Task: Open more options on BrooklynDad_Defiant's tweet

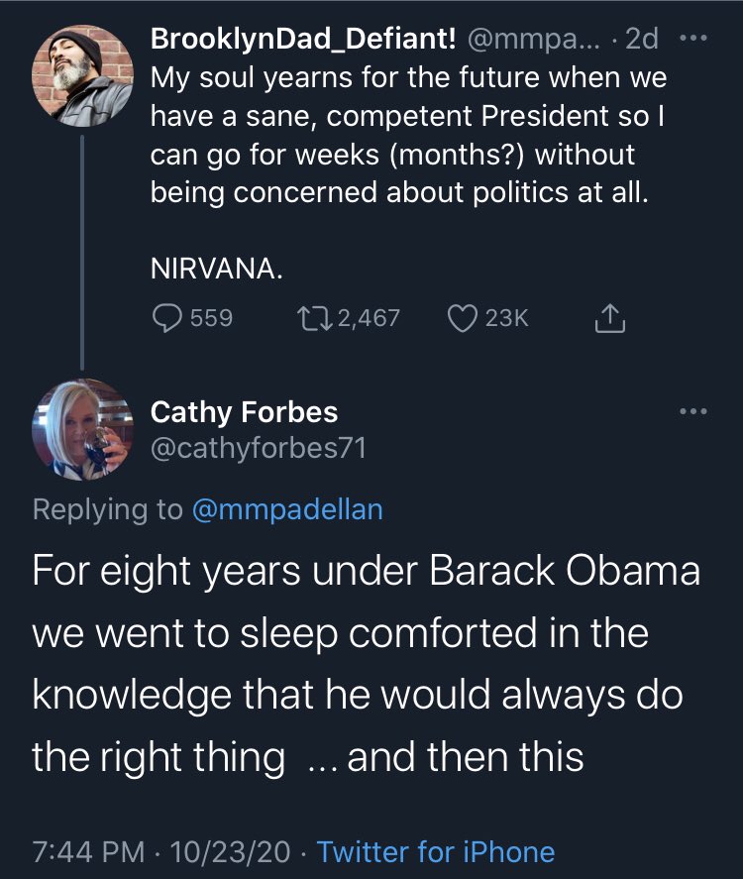Action: [690, 40]
